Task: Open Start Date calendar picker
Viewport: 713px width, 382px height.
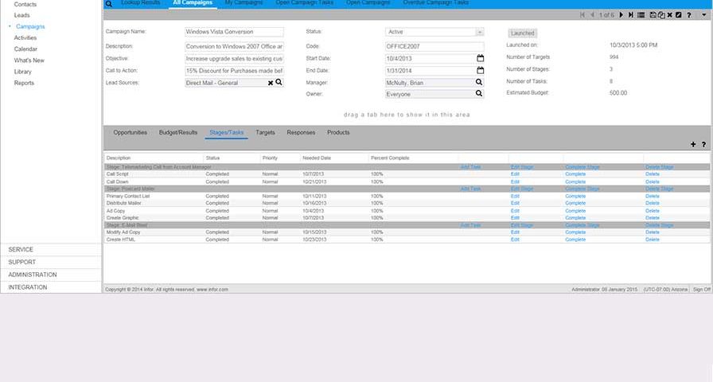Action: (x=480, y=58)
